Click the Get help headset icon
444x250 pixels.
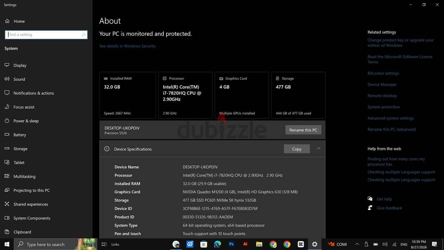tap(370, 199)
